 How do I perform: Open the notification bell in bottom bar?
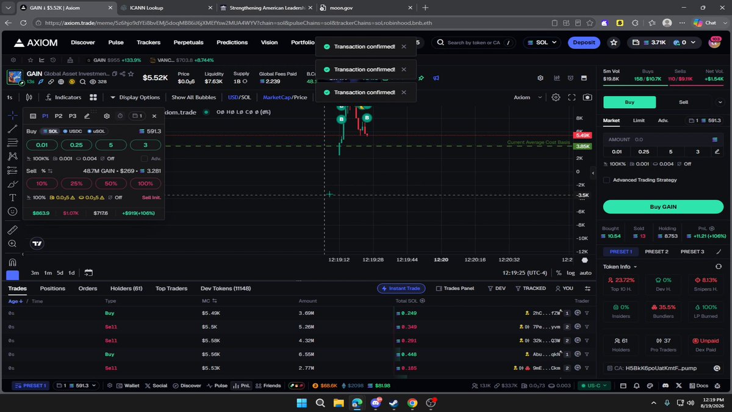point(636,386)
